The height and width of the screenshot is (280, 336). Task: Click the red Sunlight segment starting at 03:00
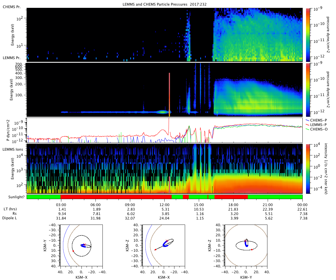[116, 197]
